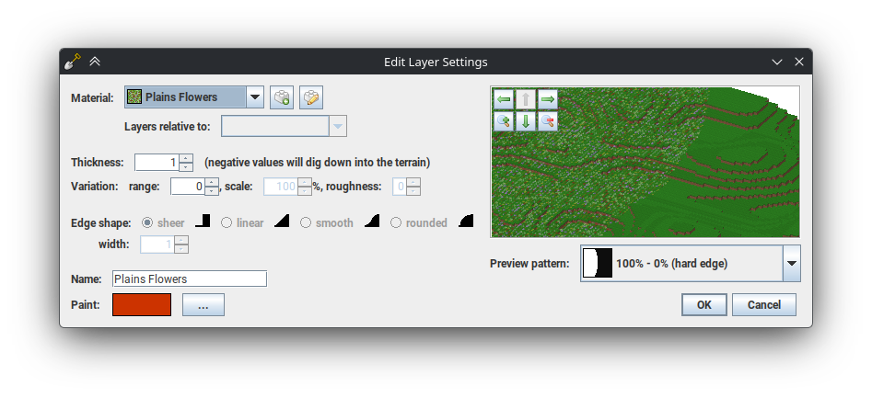The image size is (872, 398).
Task: Click the Name text field
Action: (x=189, y=279)
